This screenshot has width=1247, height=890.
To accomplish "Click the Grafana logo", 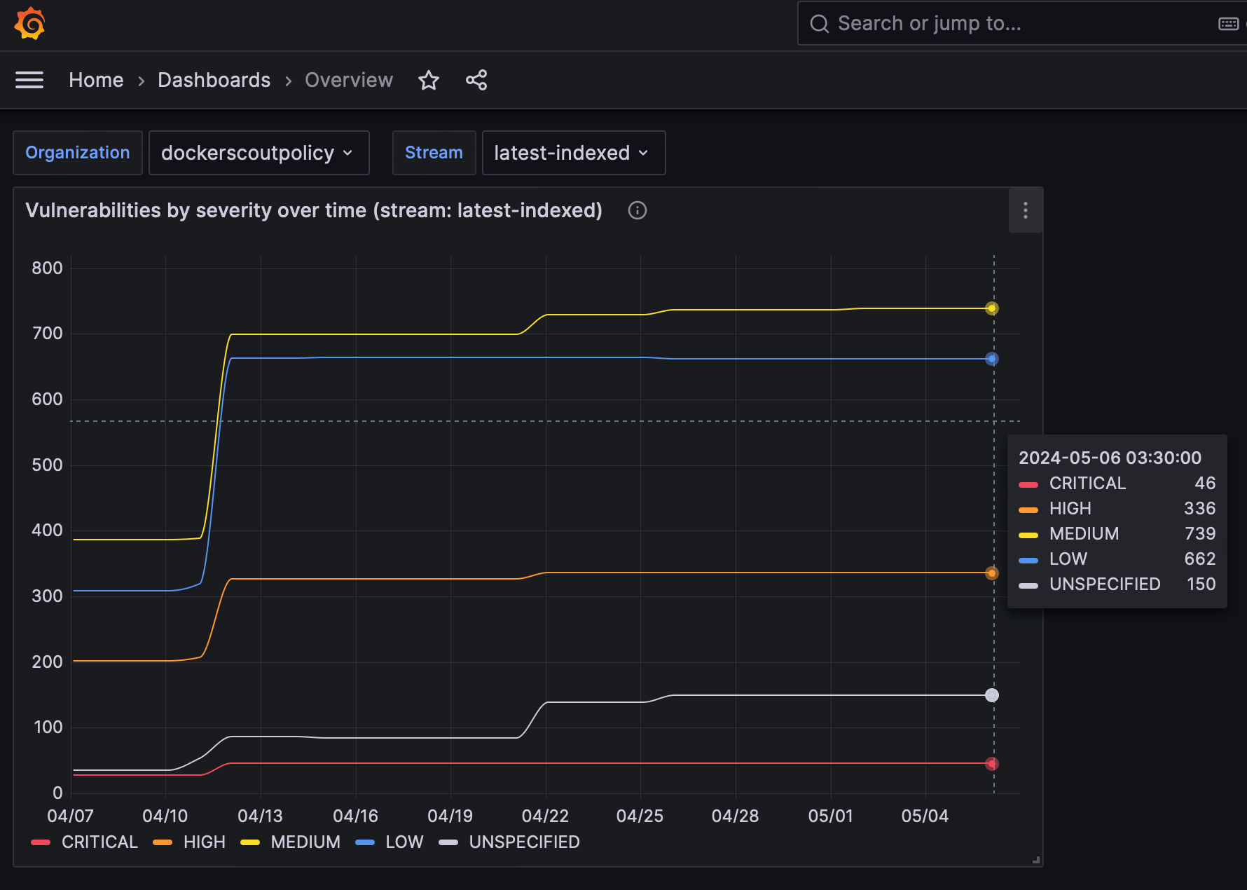I will coord(29,23).
